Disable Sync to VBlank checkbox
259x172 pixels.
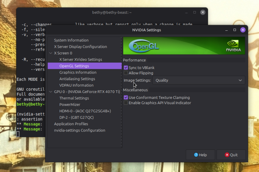tap(126, 67)
